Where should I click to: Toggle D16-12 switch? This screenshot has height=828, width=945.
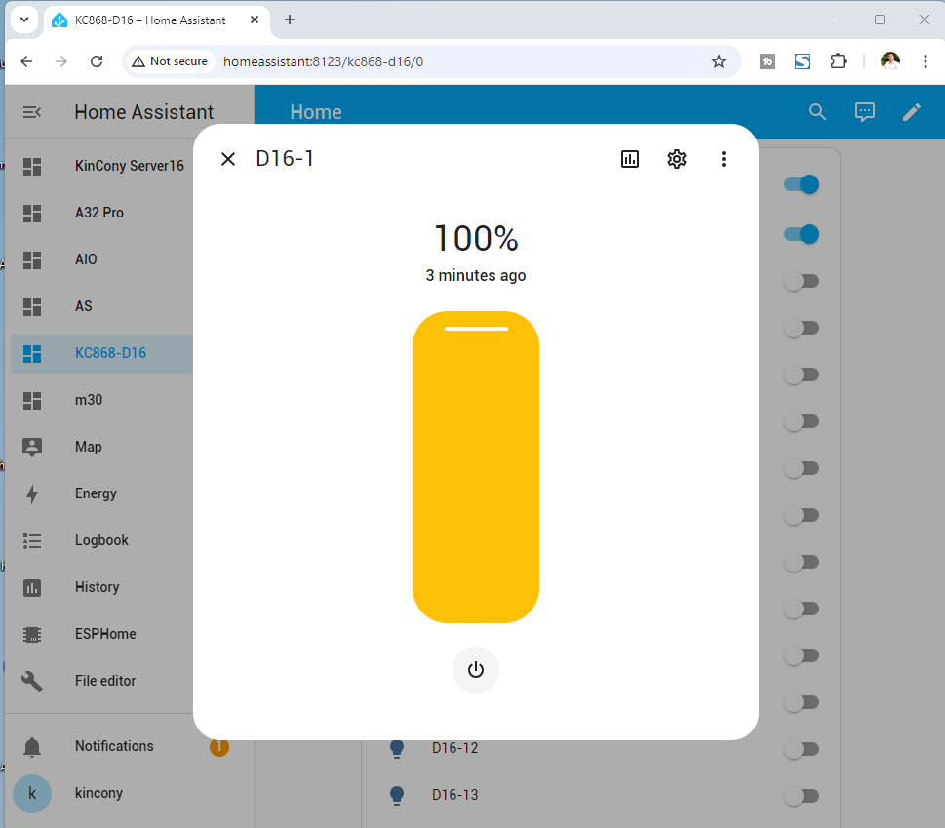tap(802, 749)
